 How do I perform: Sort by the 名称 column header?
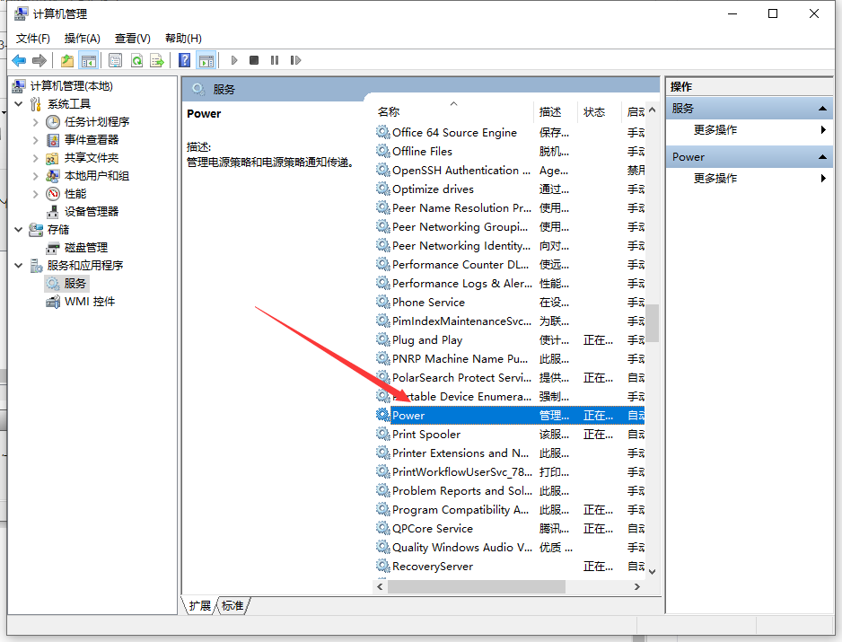click(x=453, y=111)
